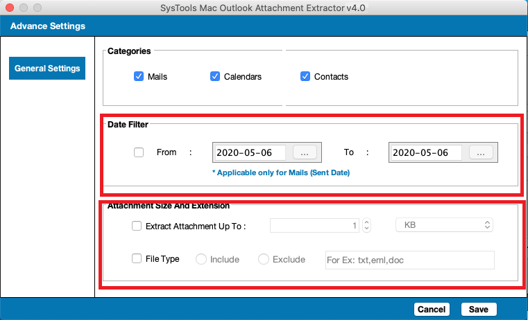
Task: Open the KB size unit dropdown
Action: [x=444, y=225]
